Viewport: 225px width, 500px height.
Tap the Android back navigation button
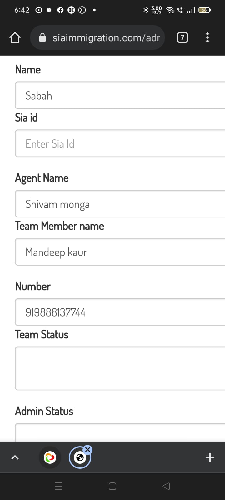[166, 486]
